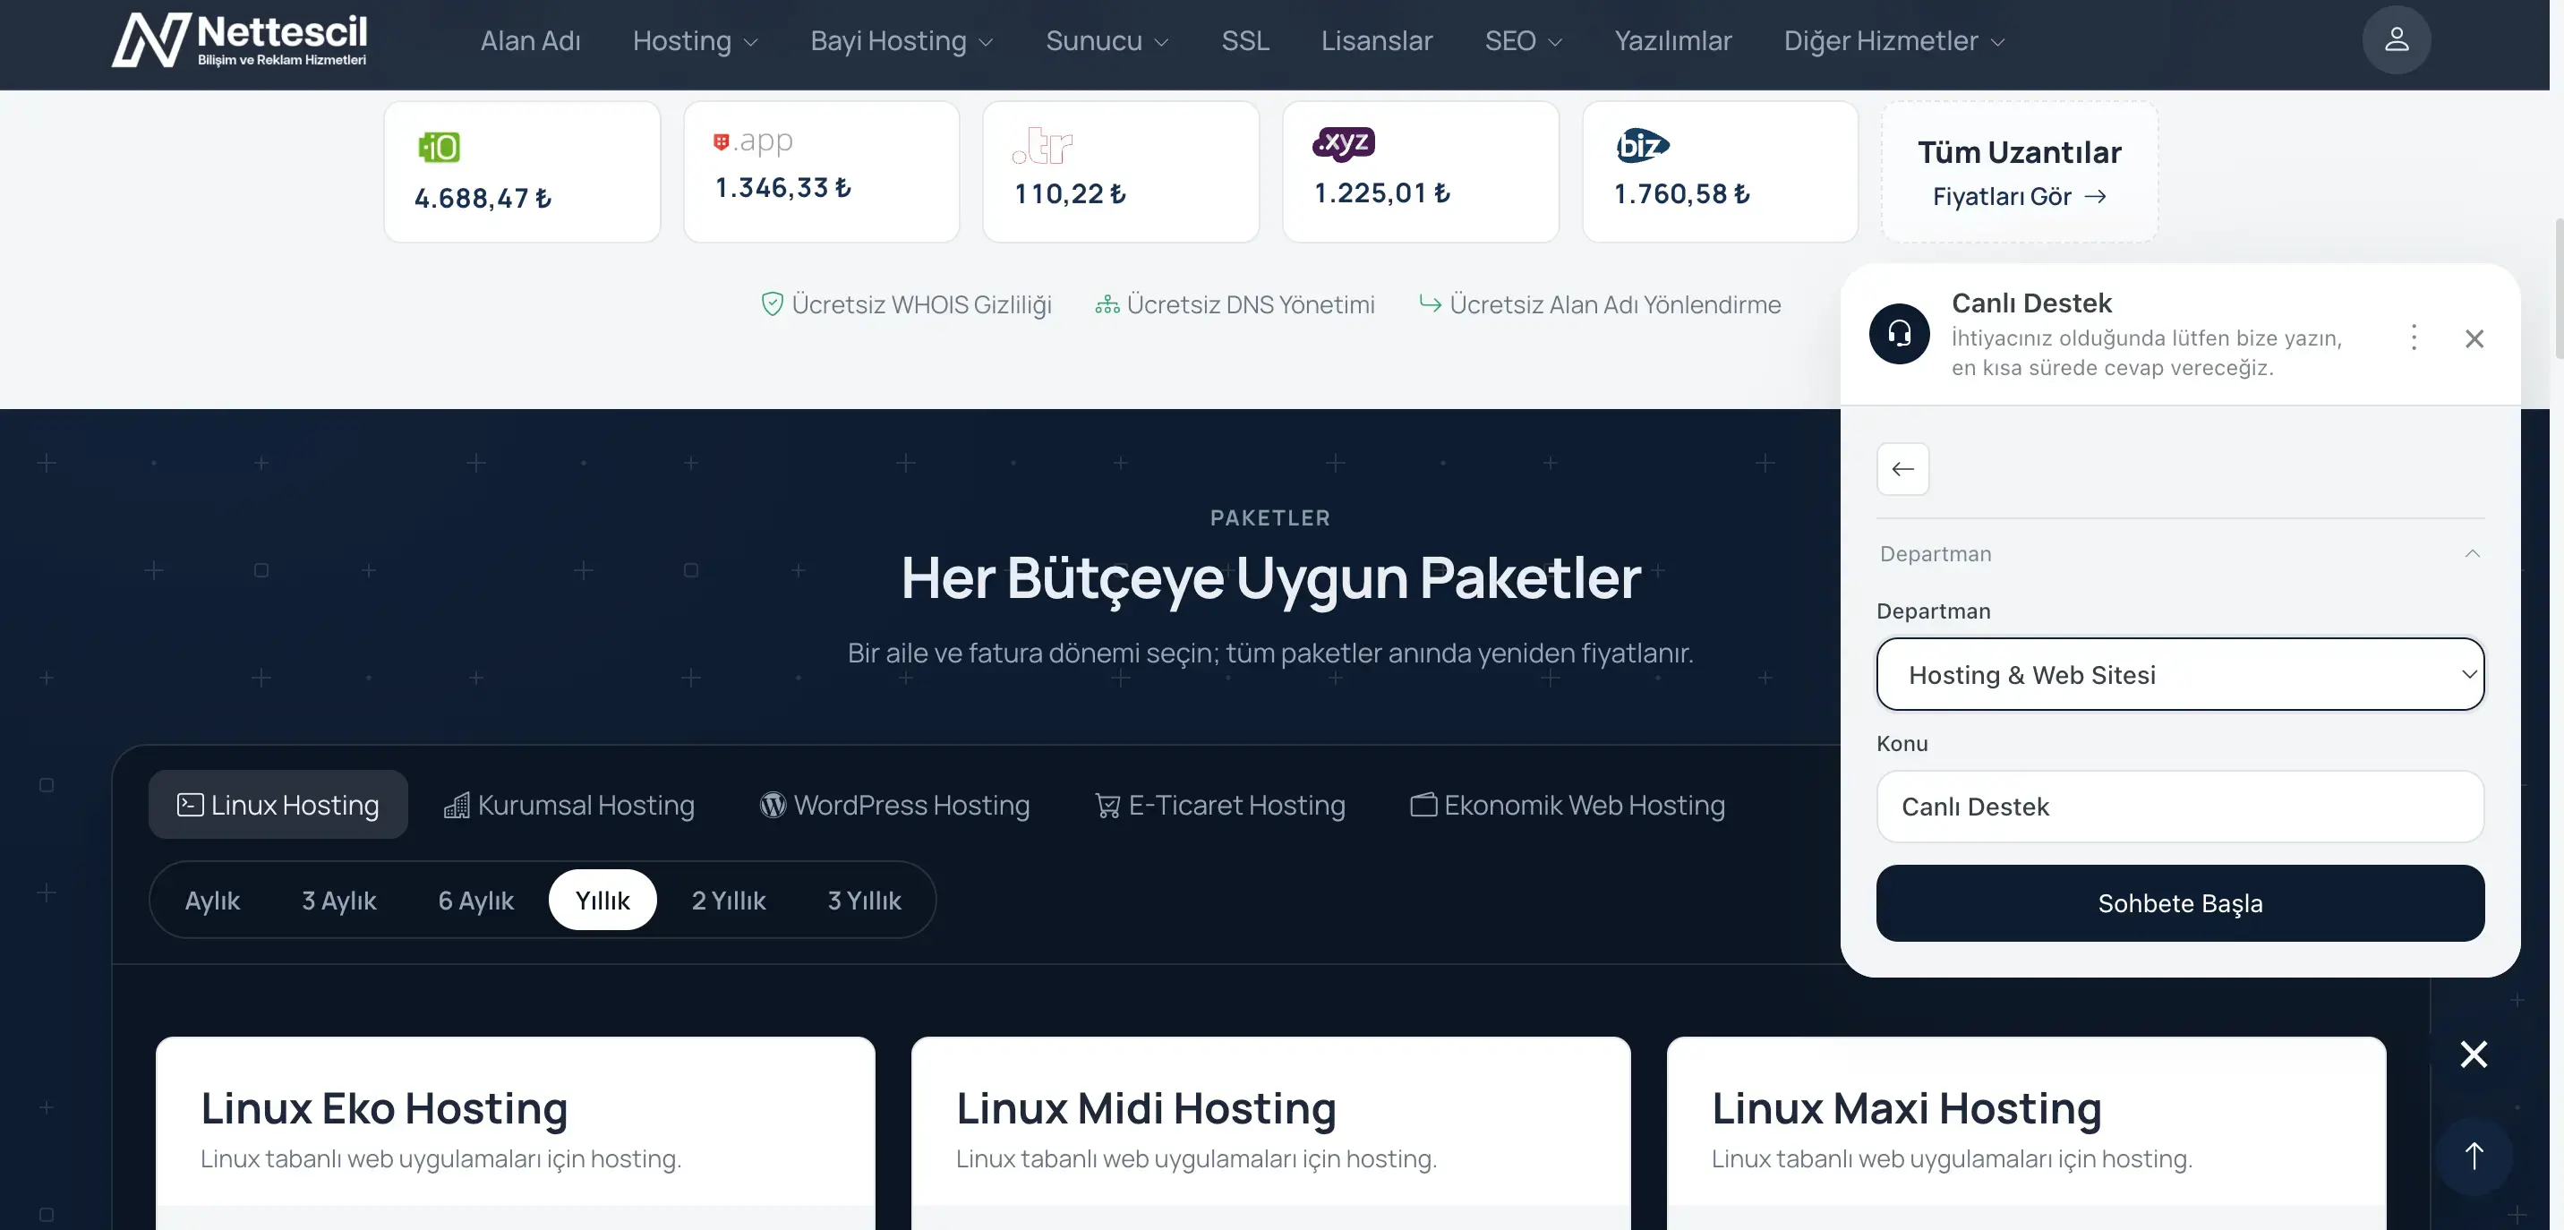Viewport: 2564px width, 1230px height.
Task: Expand the Hosting menu dropdown
Action: (x=695, y=41)
